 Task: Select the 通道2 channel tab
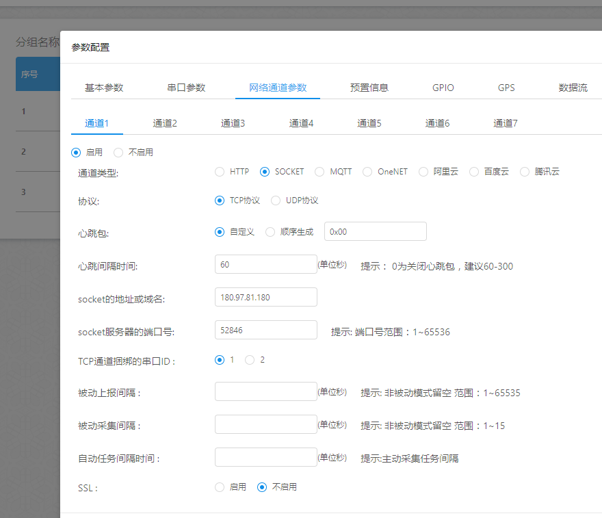[165, 123]
